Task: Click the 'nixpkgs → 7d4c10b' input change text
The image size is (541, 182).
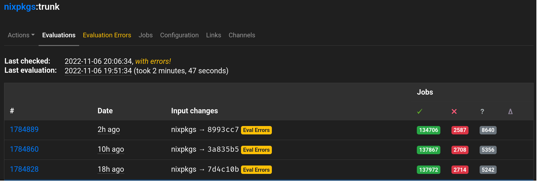Action: [x=205, y=170]
